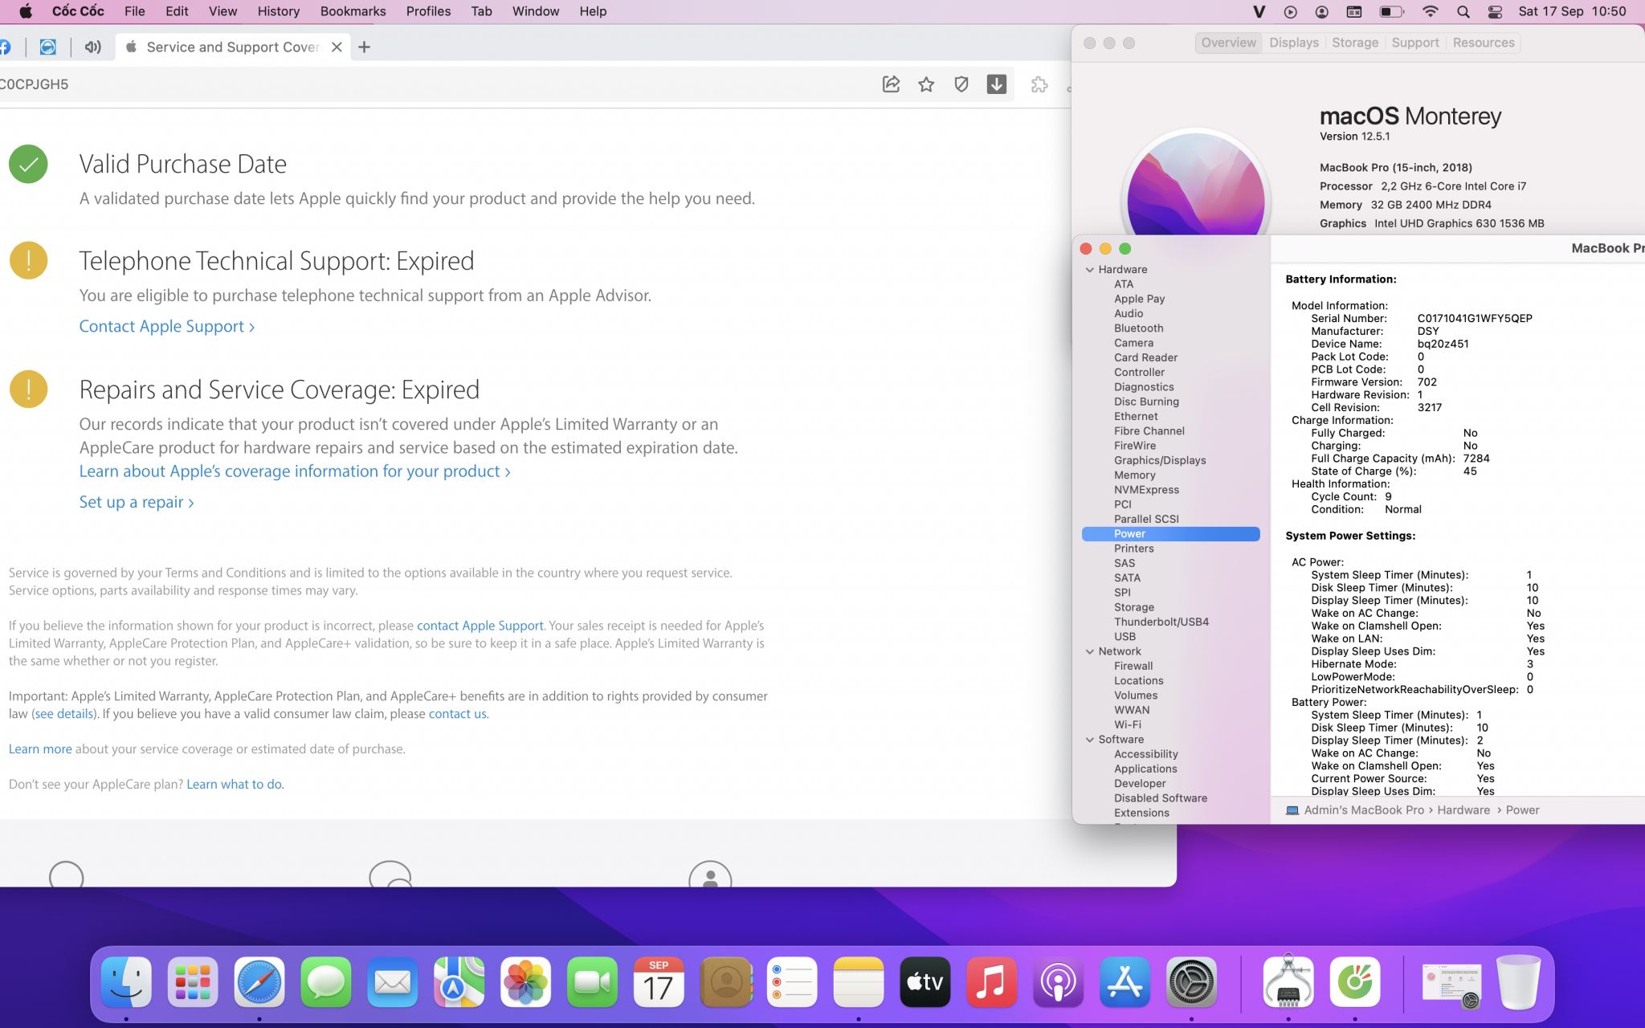The height and width of the screenshot is (1028, 1645).
Task: Select Graphics/Displays in hardware list
Action: click(x=1159, y=460)
